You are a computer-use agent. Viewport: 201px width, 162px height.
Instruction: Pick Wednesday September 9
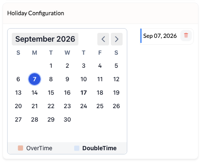click(x=67, y=79)
